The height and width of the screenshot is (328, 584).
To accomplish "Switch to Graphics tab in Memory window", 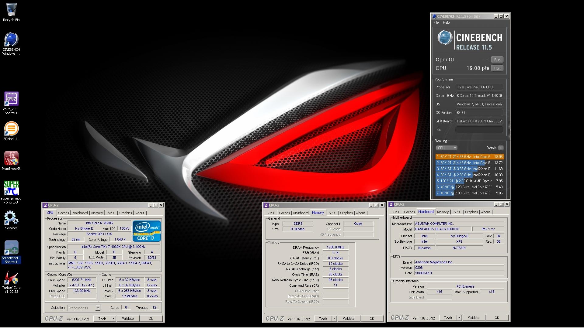I will tap(346, 213).
